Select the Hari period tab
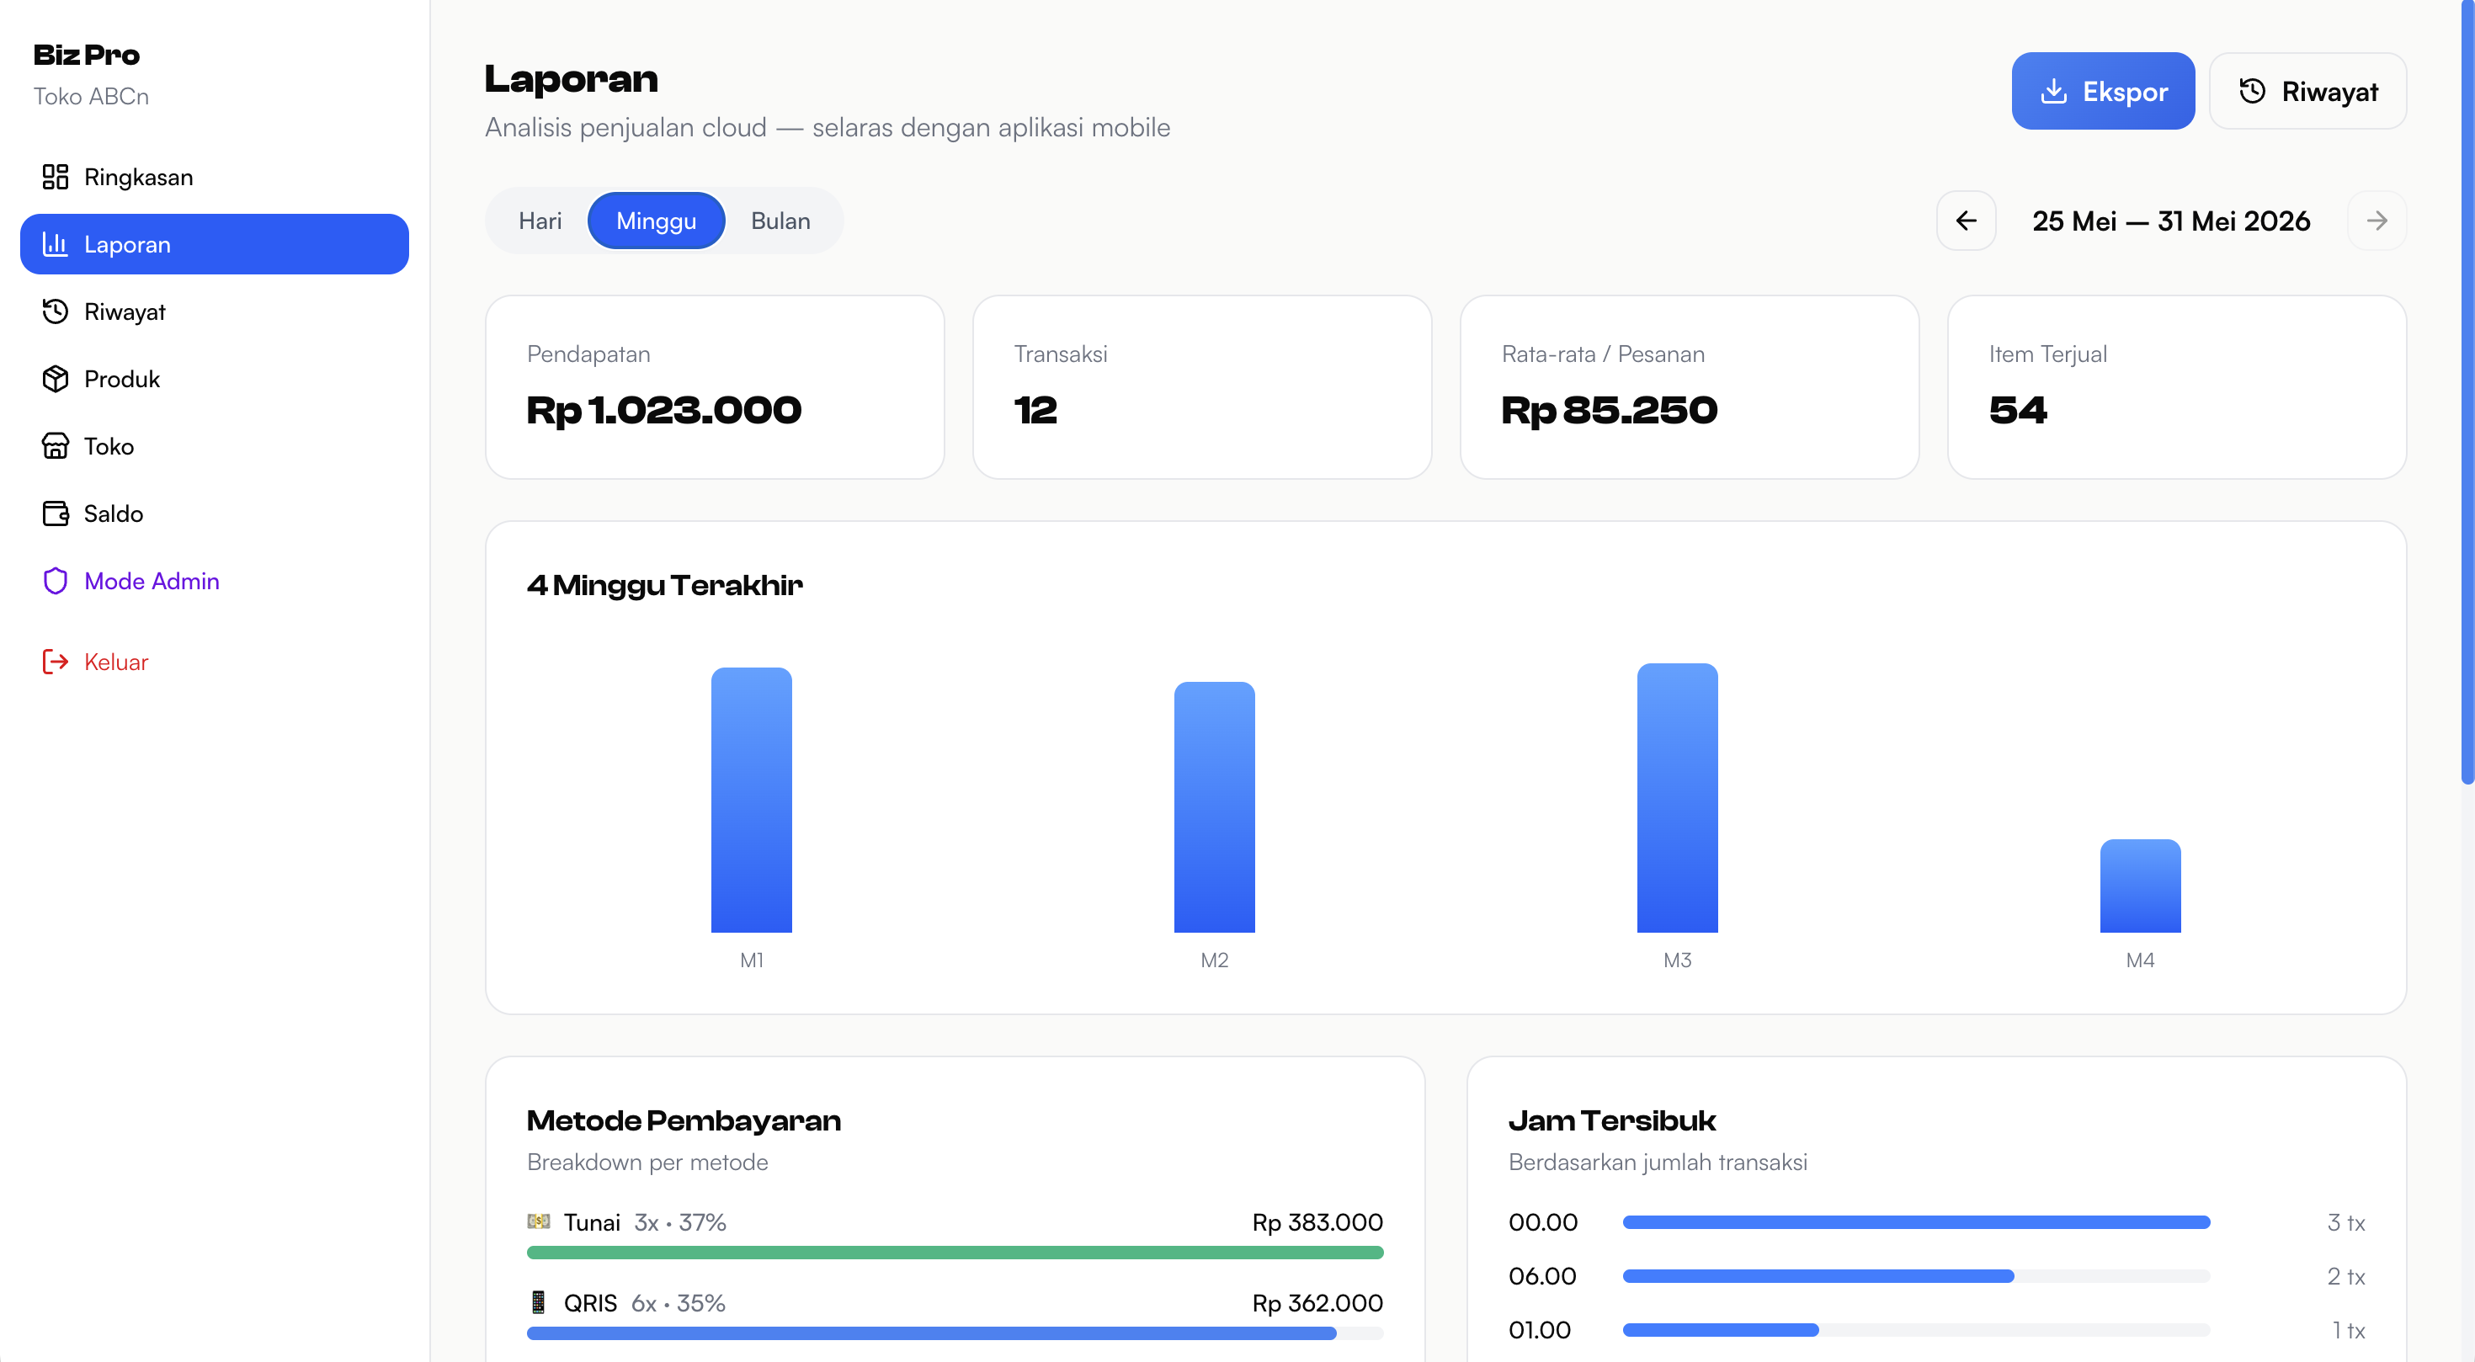The height and width of the screenshot is (1362, 2475). (540, 221)
